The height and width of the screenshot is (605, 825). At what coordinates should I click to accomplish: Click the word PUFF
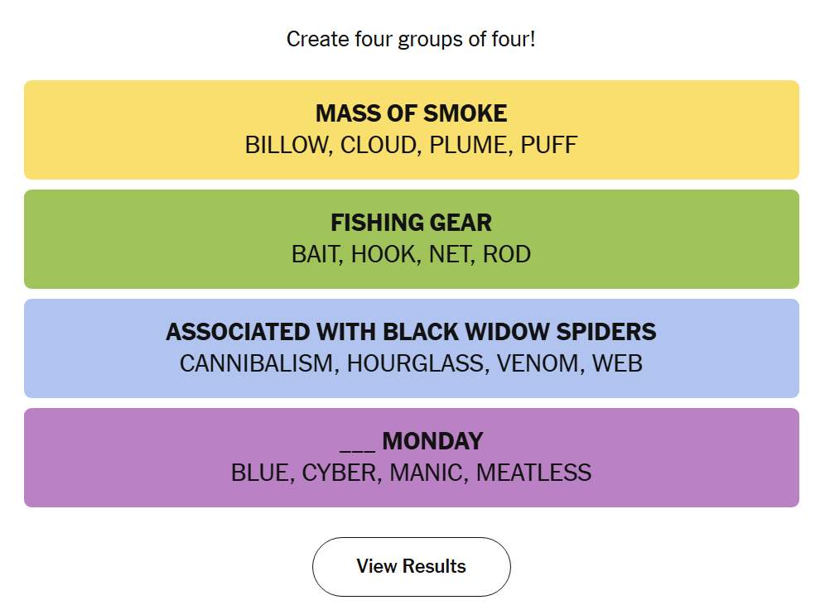(x=551, y=145)
